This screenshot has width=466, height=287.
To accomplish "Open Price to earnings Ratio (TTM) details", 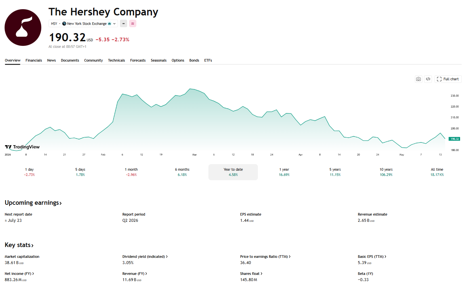I will [265, 257].
